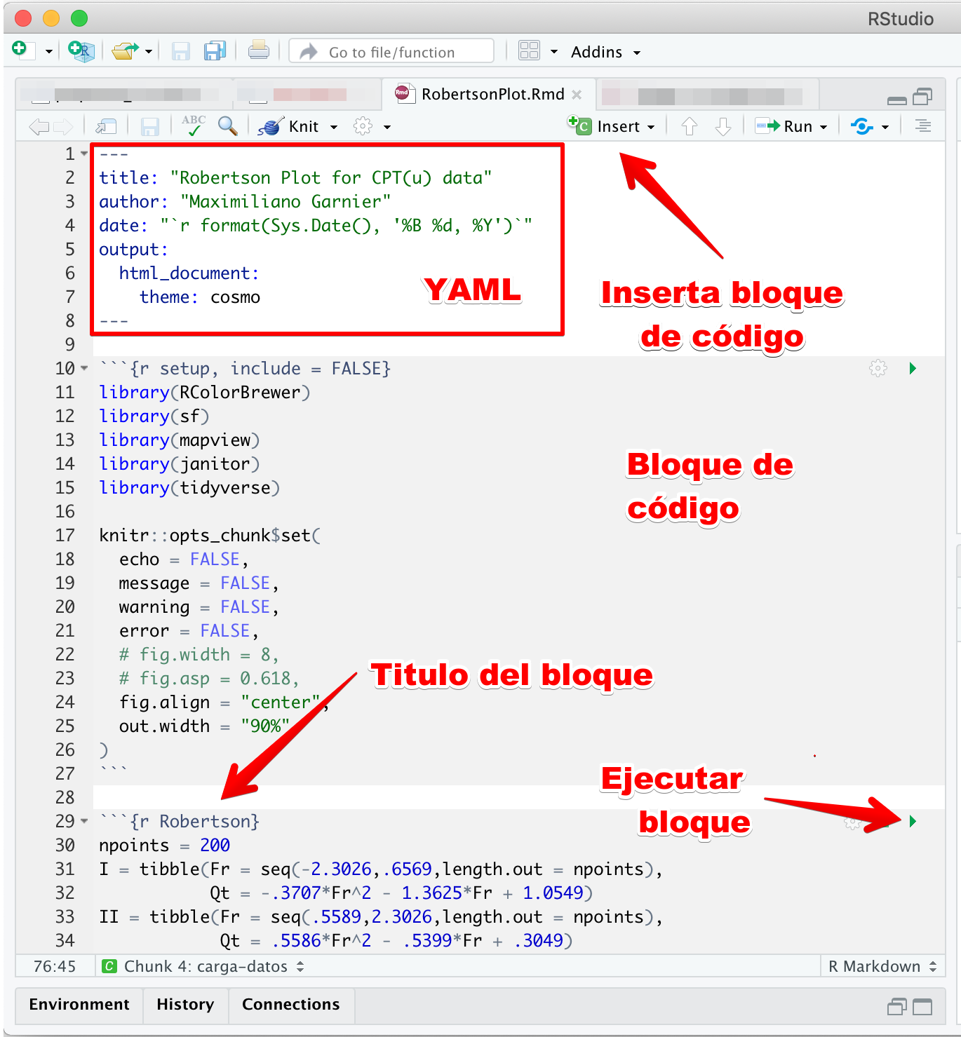Save the current document from the main toolbar
Viewport: 961px width, 1037px height.
point(181,51)
